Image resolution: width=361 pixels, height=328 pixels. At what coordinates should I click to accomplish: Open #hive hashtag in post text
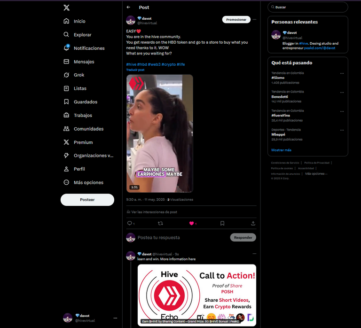point(131,64)
